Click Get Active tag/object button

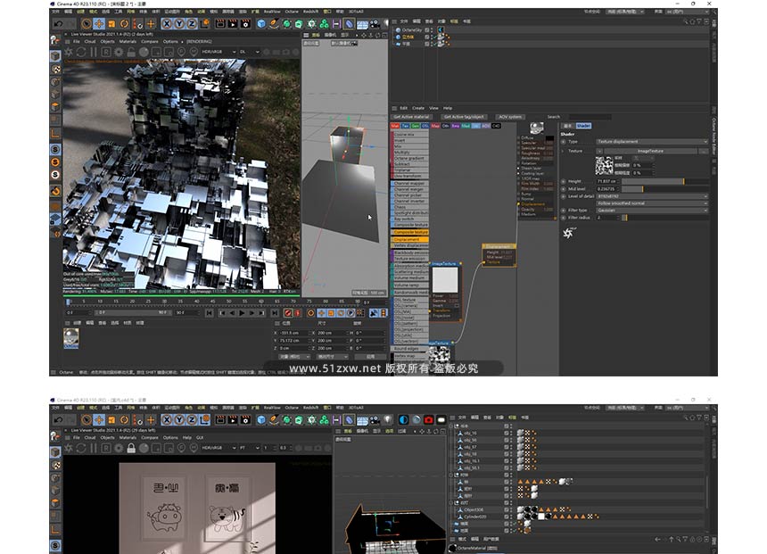[464, 117]
